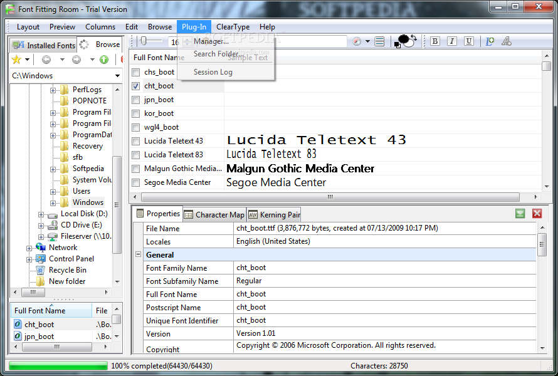The height and width of the screenshot is (376, 558).
Task: Toggle Underline formatting
Action: tap(469, 41)
